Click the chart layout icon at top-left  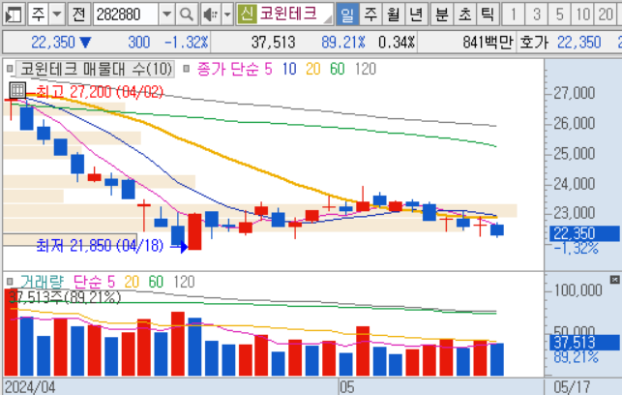pos(14,15)
